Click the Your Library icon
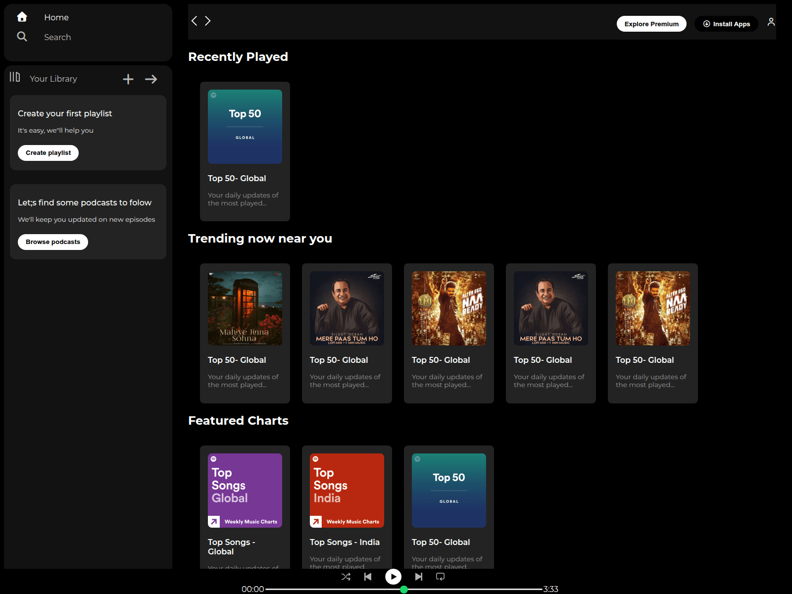 15,77
